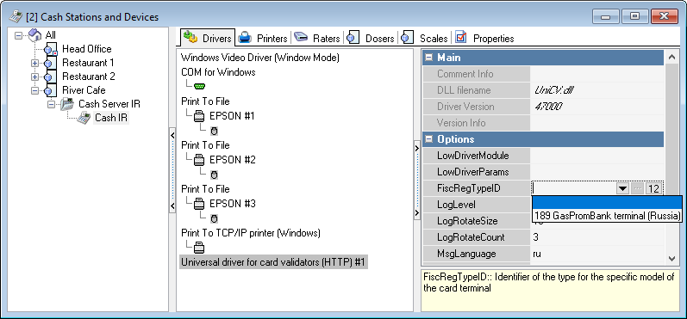This screenshot has height=319, width=687.
Task: Click the 12 button beside FiscRegTypeID
Action: coord(653,189)
